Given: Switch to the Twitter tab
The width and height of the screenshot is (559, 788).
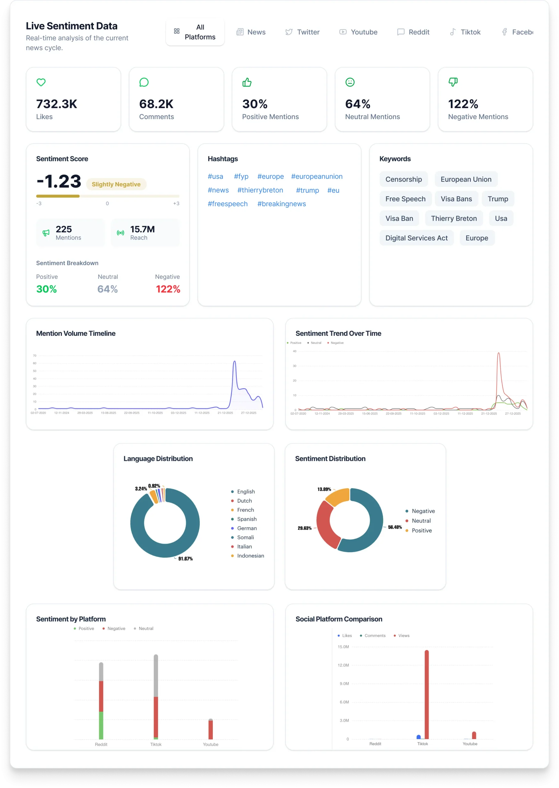Looking at the screenshot, I should [303, 32].
